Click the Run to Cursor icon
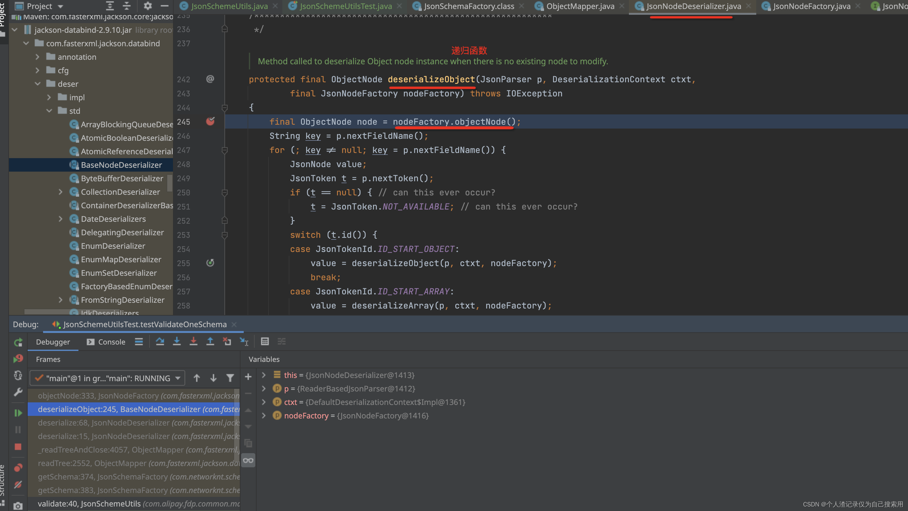The width and height of the screenshot is (908, 511). pyautogui.click(x=244, y=342)
